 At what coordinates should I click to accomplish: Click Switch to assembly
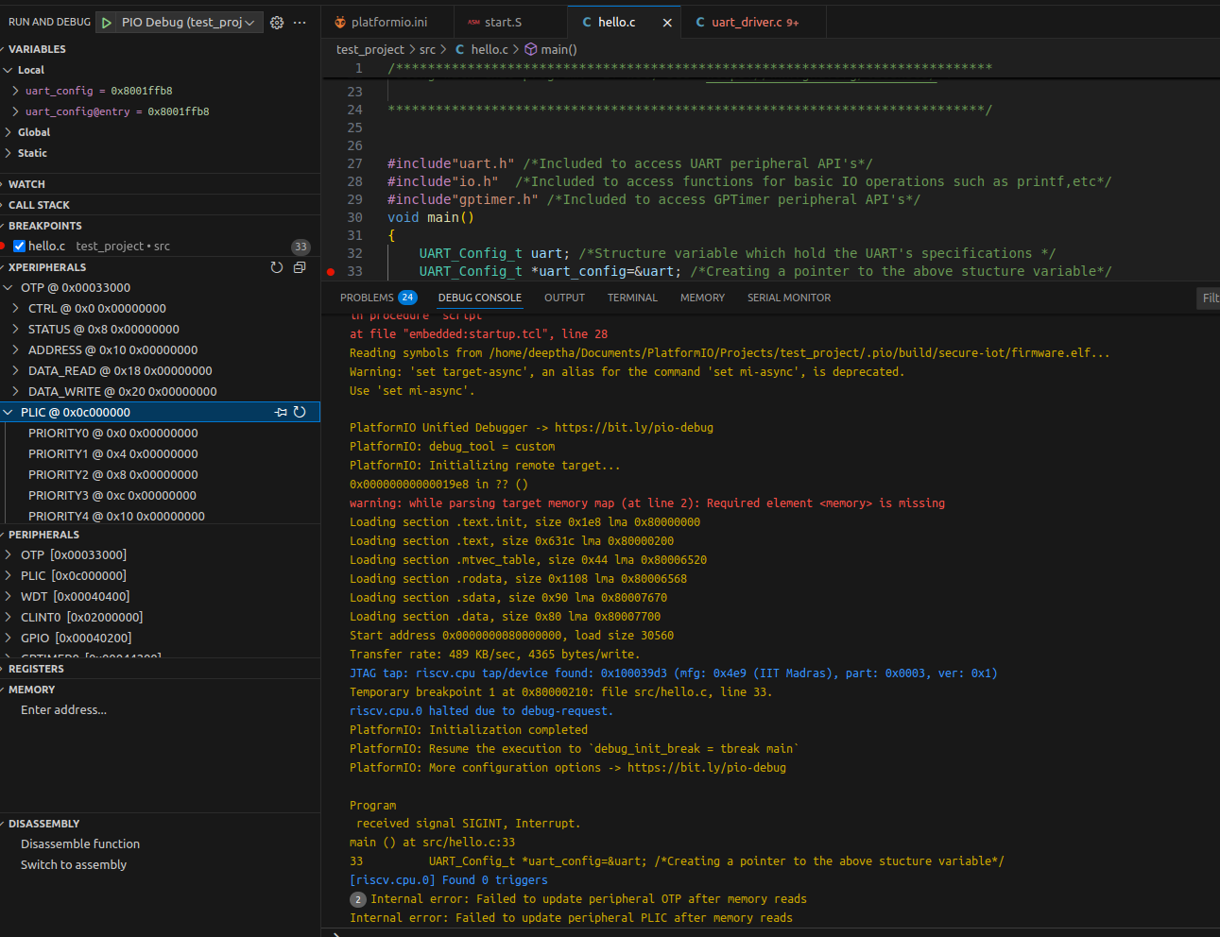click(74, 864)
